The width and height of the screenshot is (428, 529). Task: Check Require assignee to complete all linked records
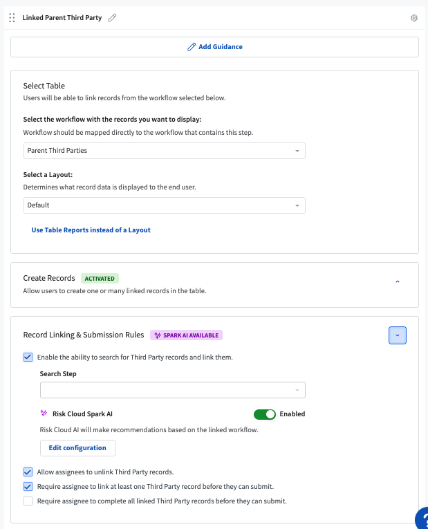click(x=28, y=501)
